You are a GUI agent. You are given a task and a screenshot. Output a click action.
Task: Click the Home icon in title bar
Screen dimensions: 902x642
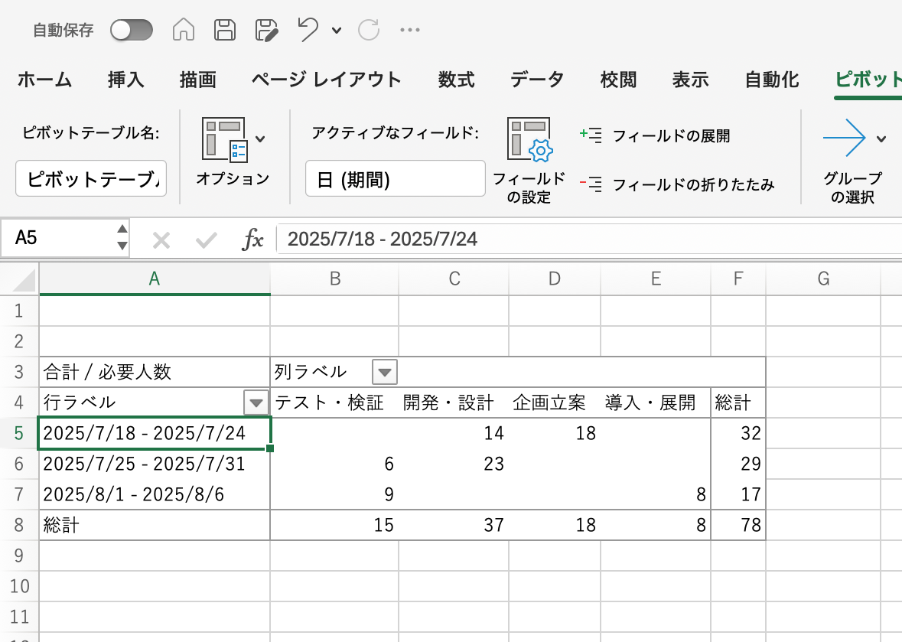point(183,30)
